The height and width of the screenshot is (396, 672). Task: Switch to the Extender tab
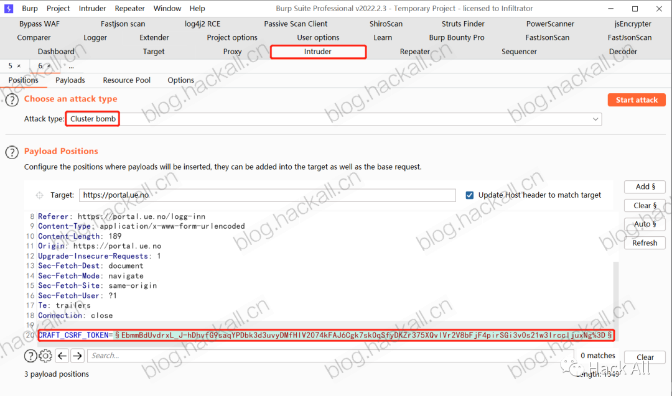[x=154, y=38]
